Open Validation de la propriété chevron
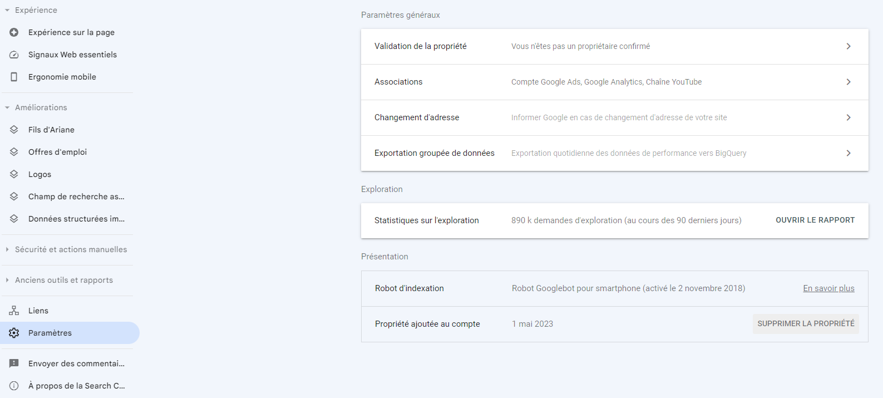This screenshot has height=398, width=883. point(848,46)
